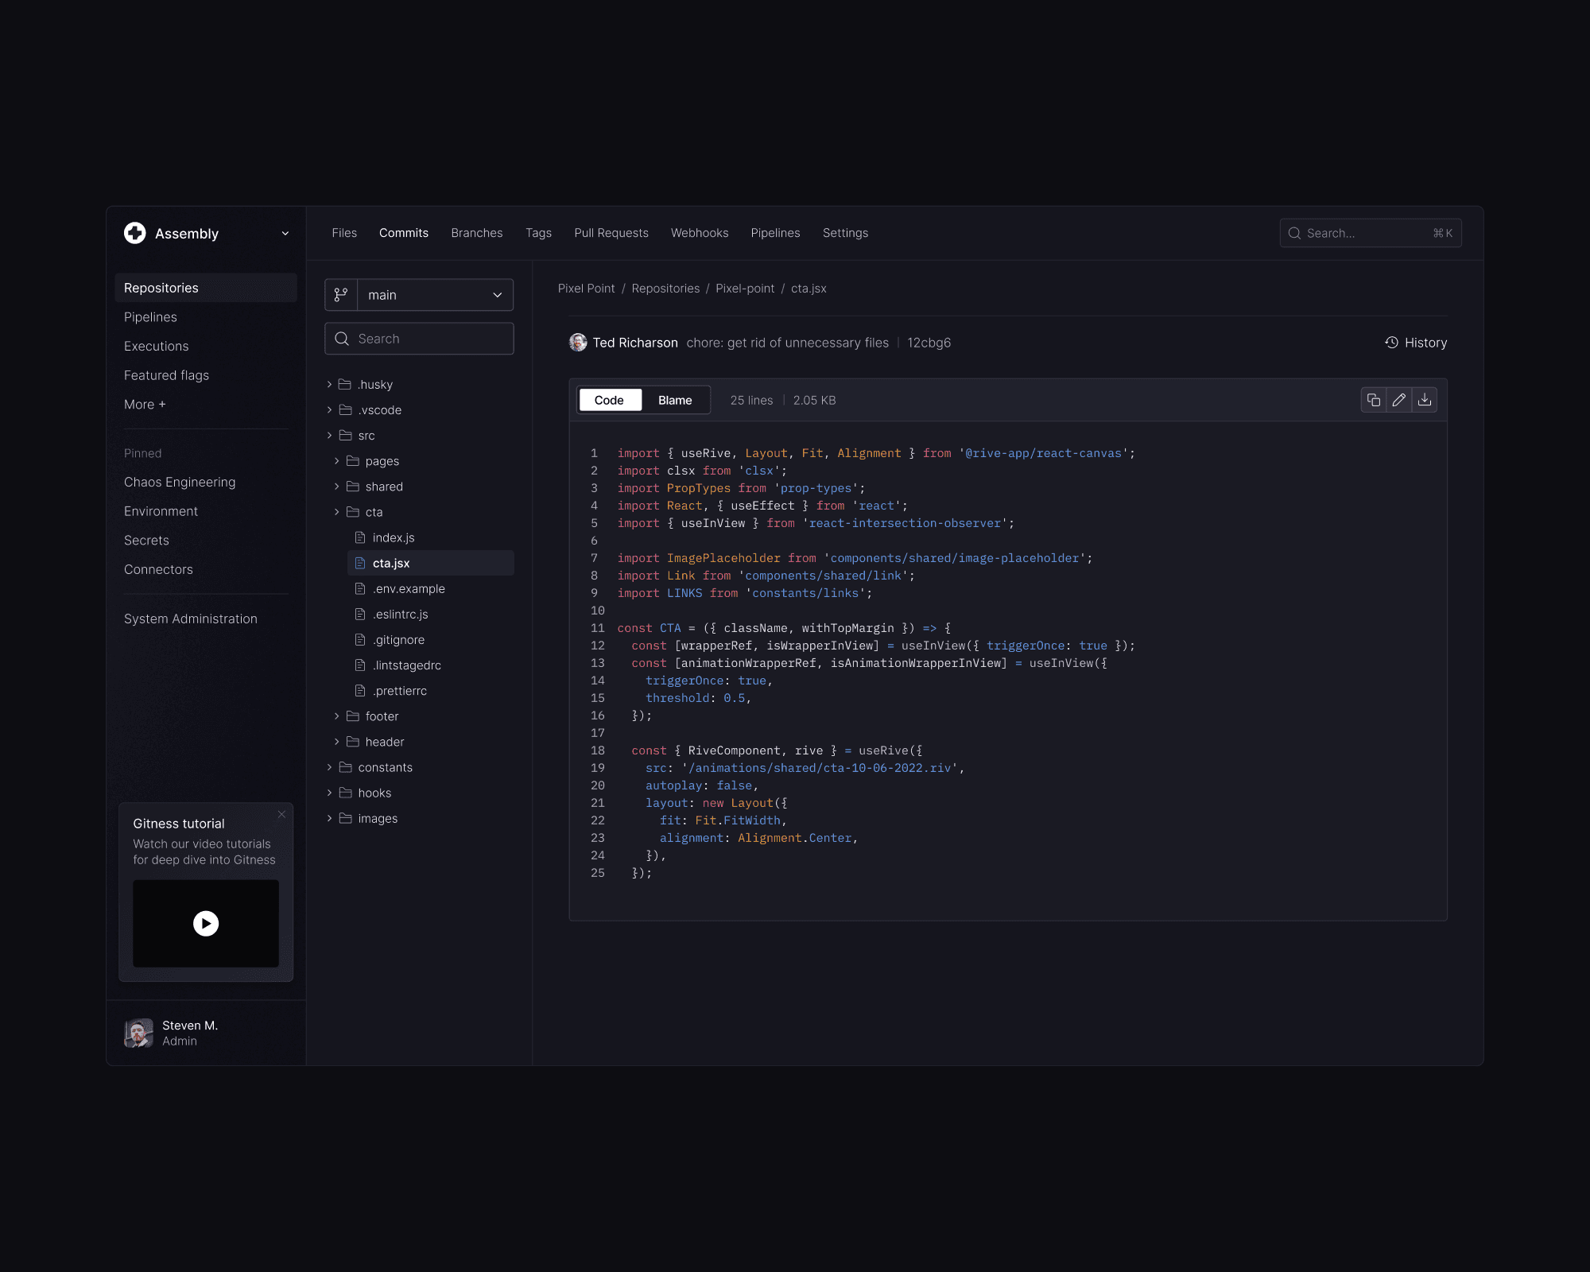Click the pencil edit file icon
The image size is (1590, 1272).
pyautogui.click(x=1399, y=400)
